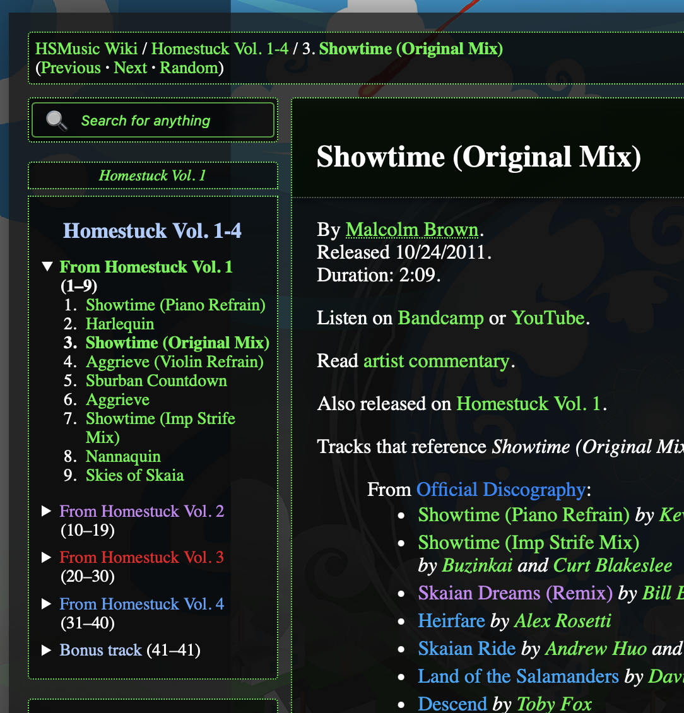Jump to artist commentary
684x713 pixels.
pyautogui.click(x=436, y=360)
